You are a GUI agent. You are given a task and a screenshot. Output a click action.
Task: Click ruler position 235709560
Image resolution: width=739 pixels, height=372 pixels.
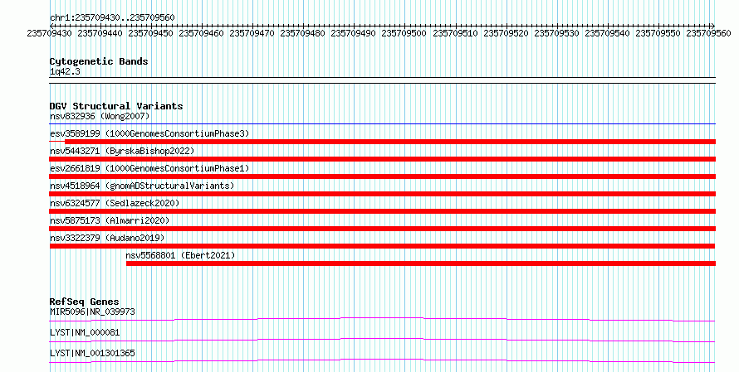point(709,33)
